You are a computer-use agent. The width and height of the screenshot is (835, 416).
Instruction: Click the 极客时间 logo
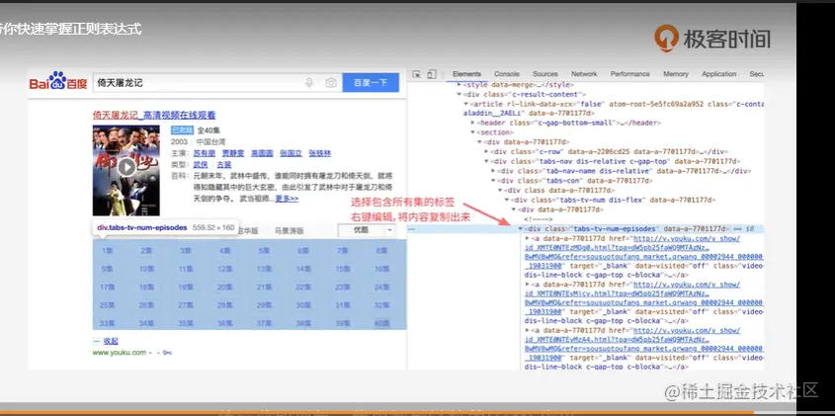712,38
